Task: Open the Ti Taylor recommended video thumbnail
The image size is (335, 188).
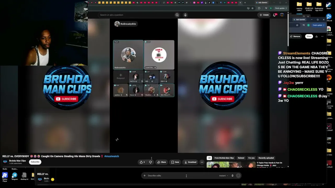Action: pyautogui.click(x=231, y=164)
